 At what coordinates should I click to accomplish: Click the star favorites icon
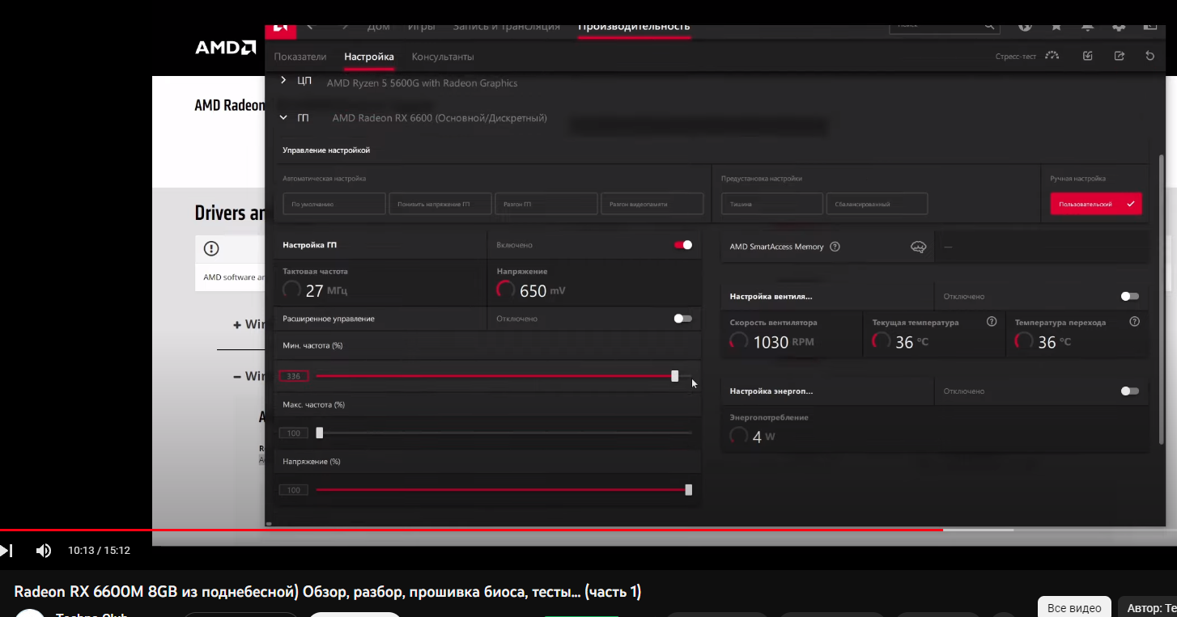(1056, 27)
